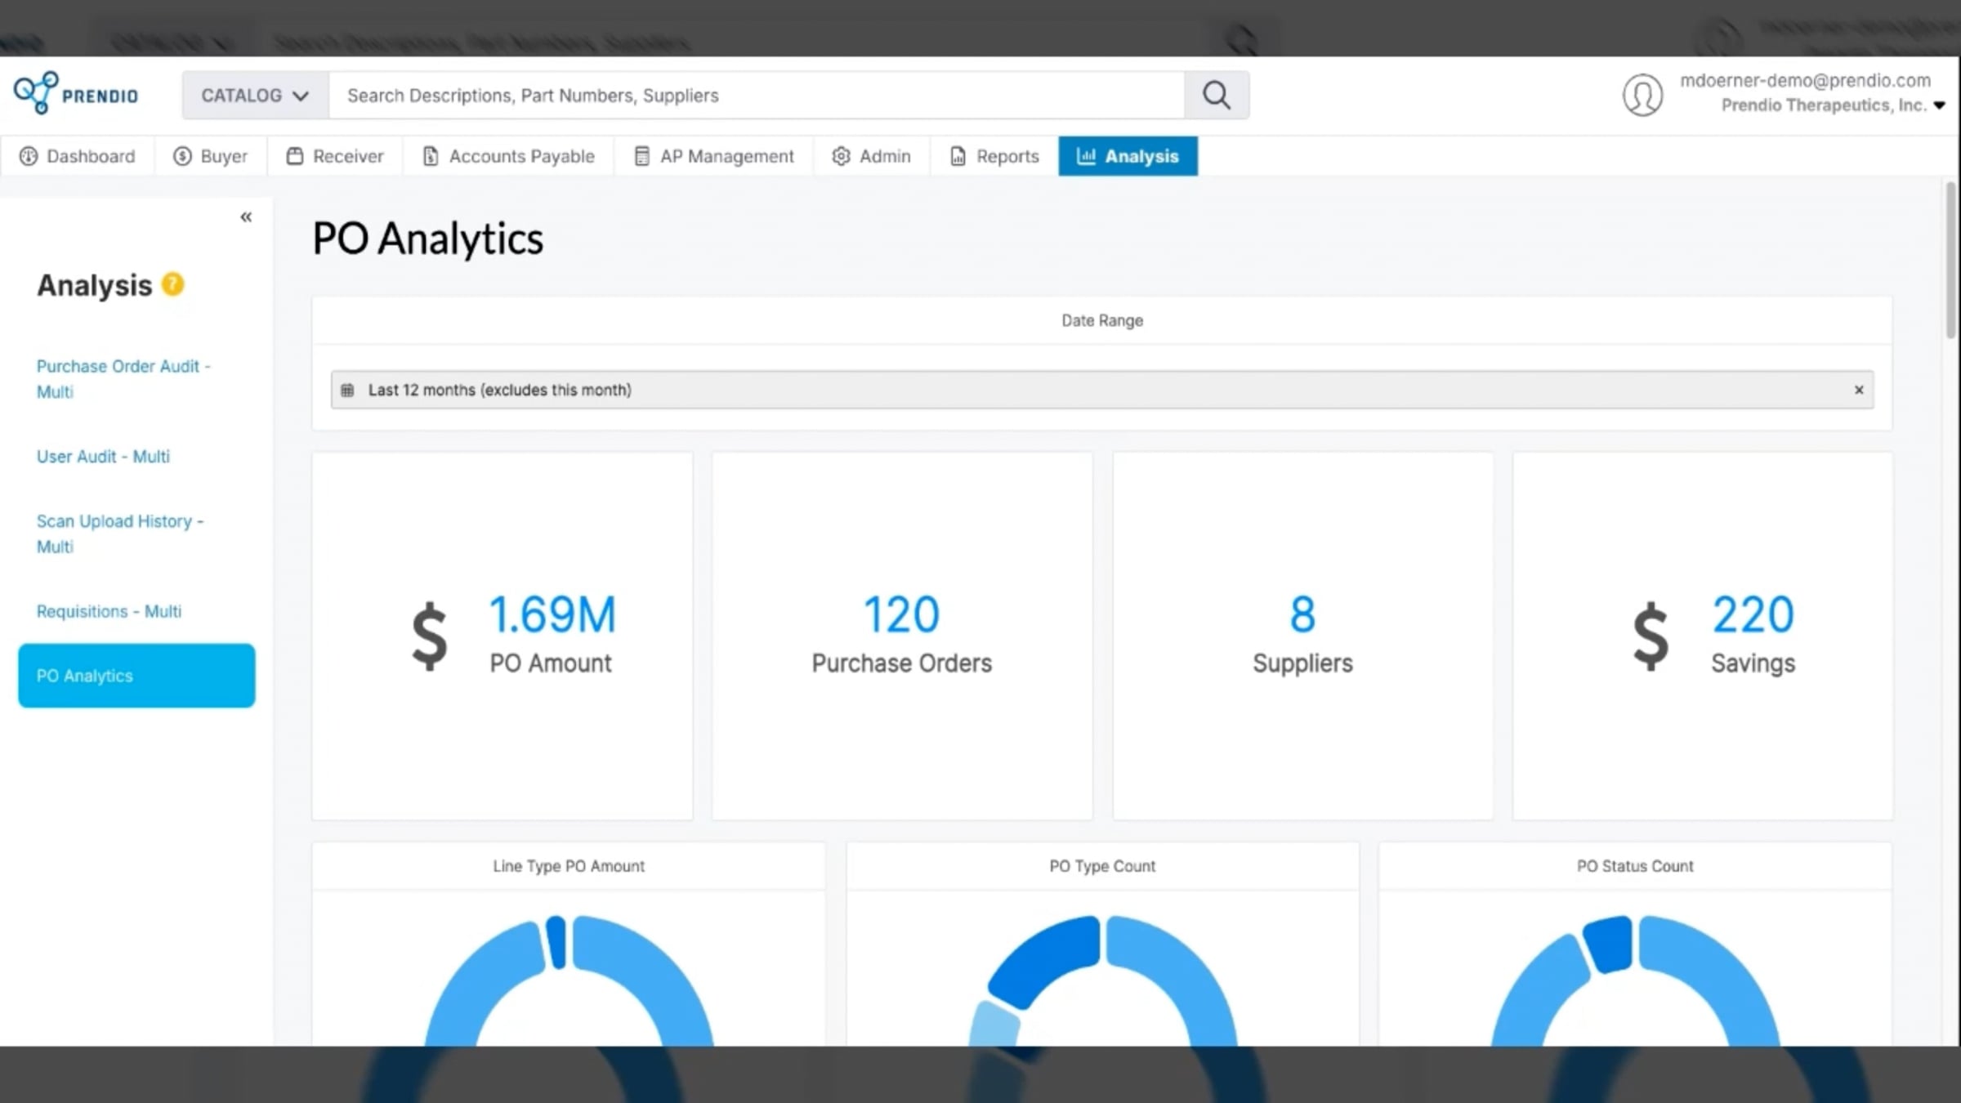Open Scan Upload History - Multi link
The height and width of the screenshot is (1103, 1961).
click(120, 534)
